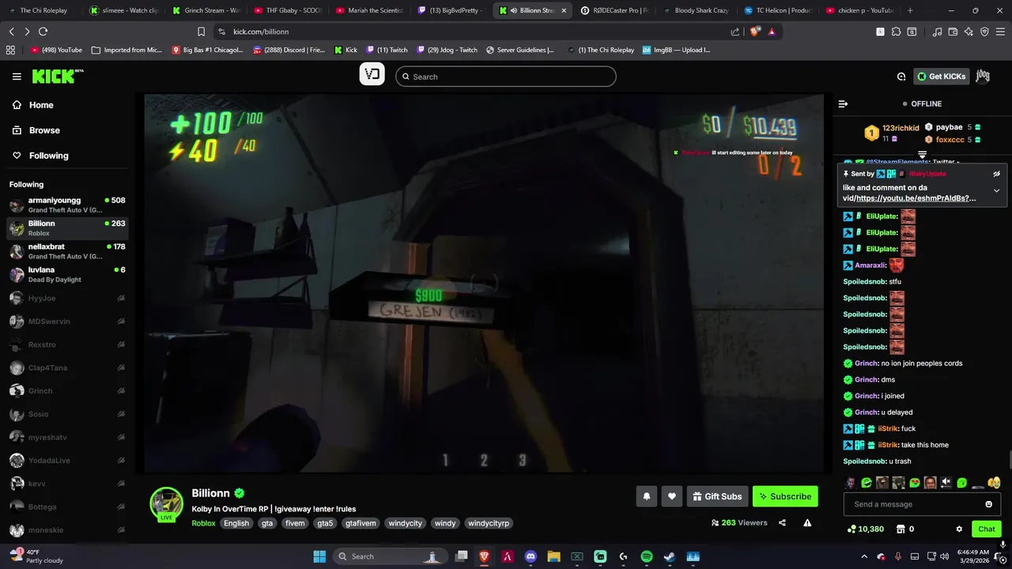Open Discord from the Windows taskbar
Screen dimensions: 1012x569
click(x=531, y=556)
